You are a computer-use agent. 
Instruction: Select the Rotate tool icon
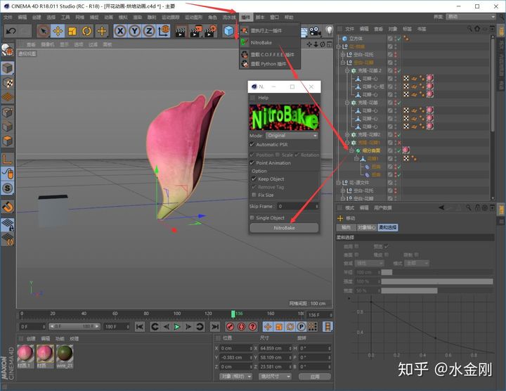[87, 31]
